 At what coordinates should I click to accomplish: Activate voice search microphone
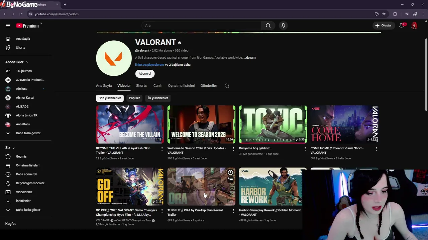pyautogui.click(x=283, y=25)
